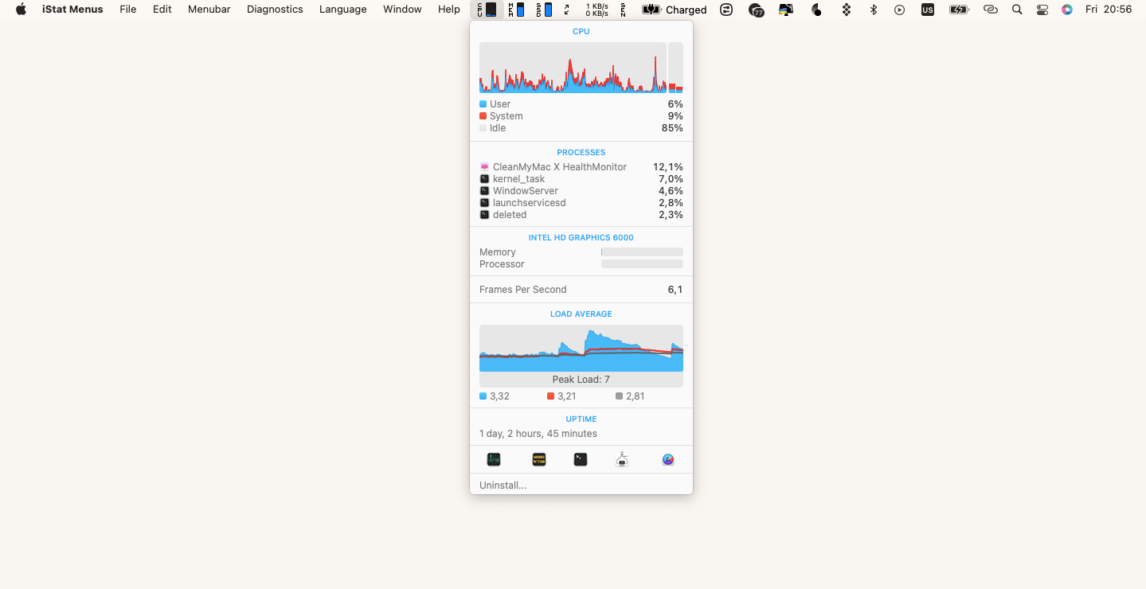
Task: Launch Console from the dropdown footer
Action: [x=539, y=459]
